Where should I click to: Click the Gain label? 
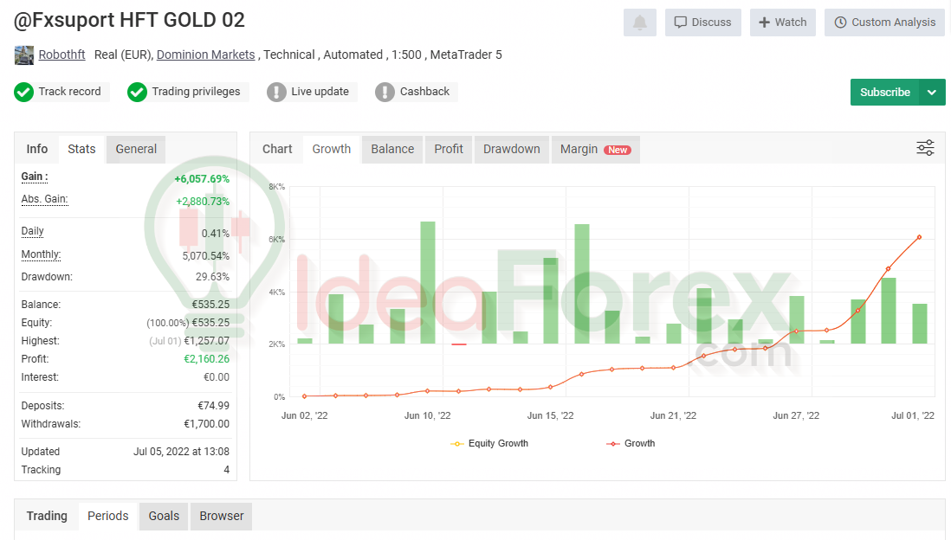tap(35, 177)
